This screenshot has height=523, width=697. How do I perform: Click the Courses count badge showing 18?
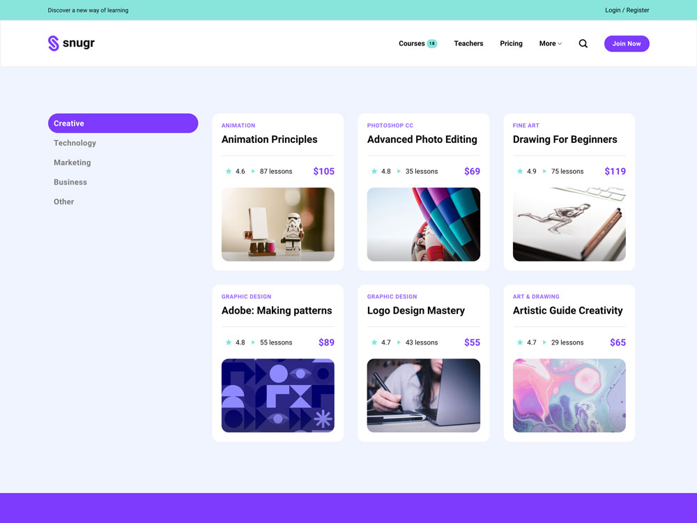[x=432, y=43]
